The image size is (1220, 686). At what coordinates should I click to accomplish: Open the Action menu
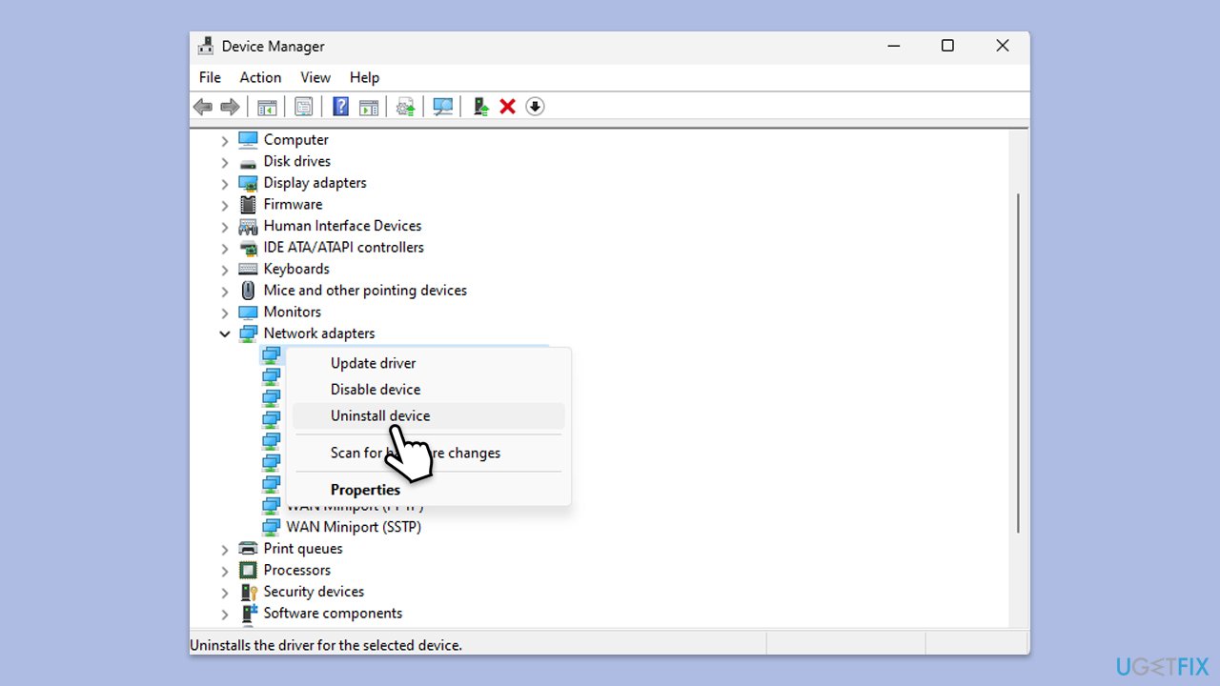(260, 77)
